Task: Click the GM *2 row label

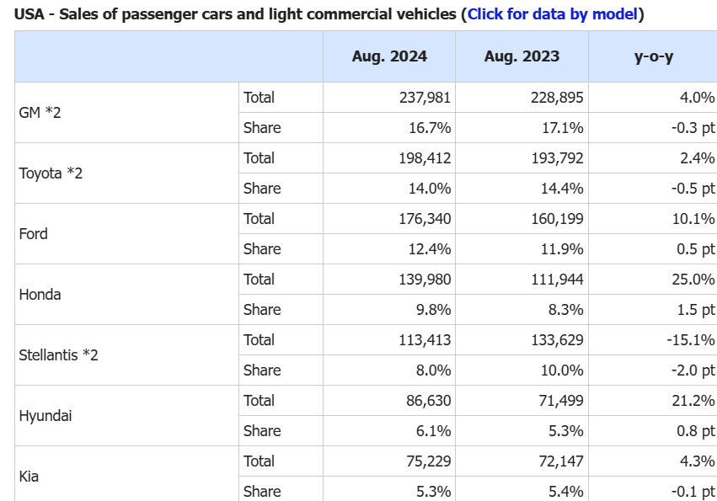Action: (40, 112)
